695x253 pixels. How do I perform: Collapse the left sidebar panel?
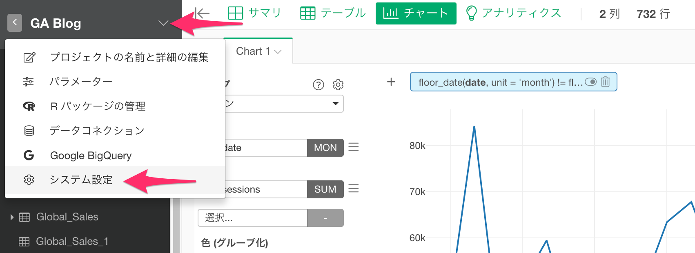pos(202,13)
